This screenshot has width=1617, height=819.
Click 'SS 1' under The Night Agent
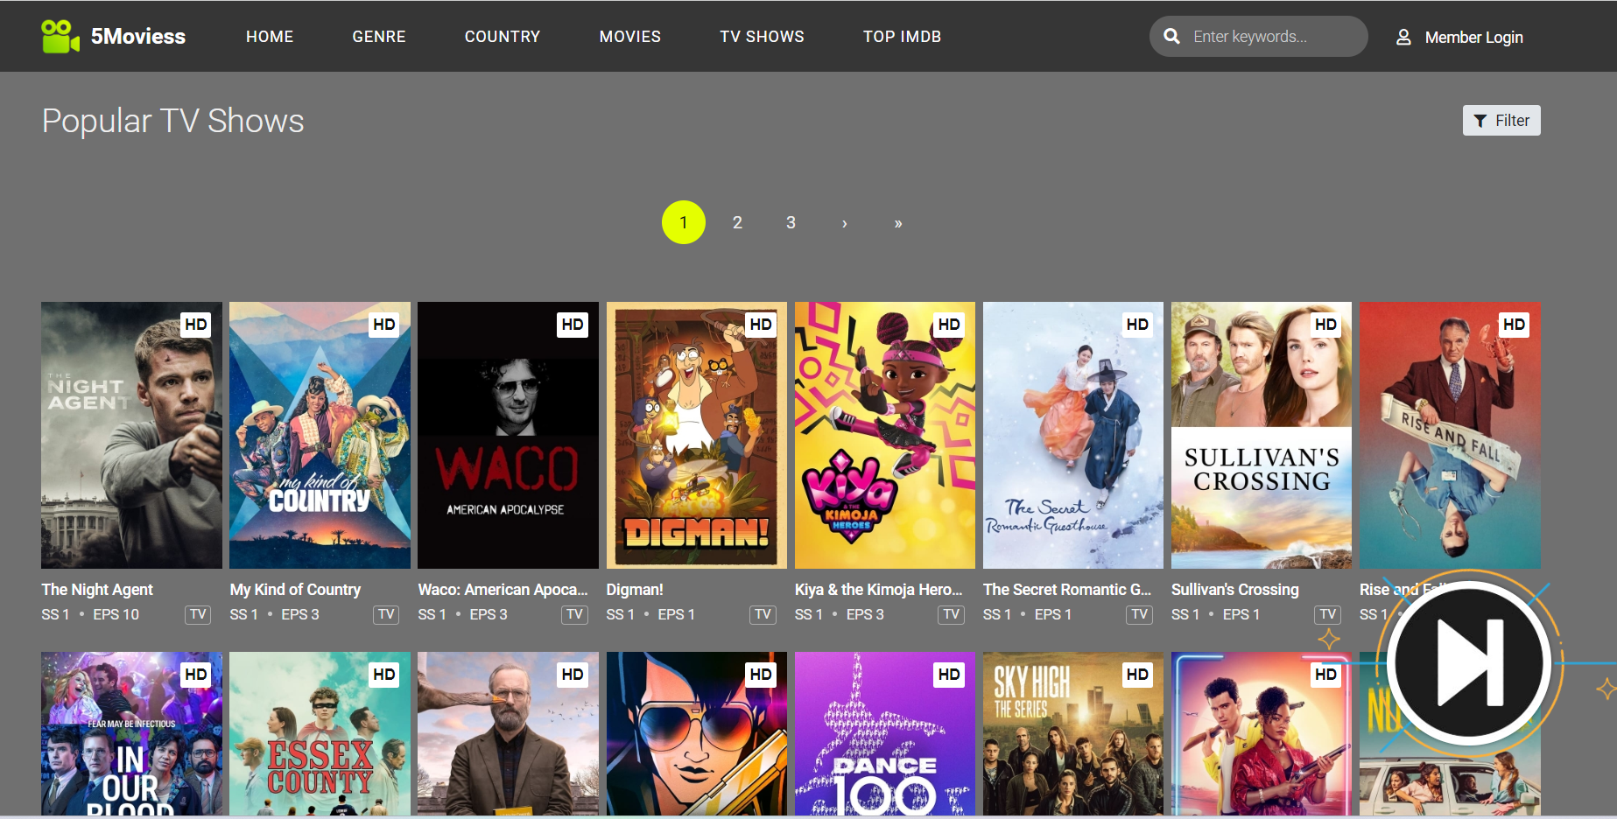tap(55, 614)
